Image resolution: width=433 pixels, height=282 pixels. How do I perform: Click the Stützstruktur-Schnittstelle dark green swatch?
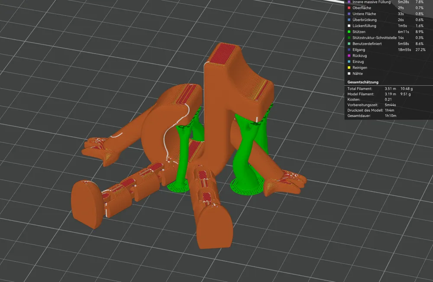pyautogui.click(x=349, y=38)
